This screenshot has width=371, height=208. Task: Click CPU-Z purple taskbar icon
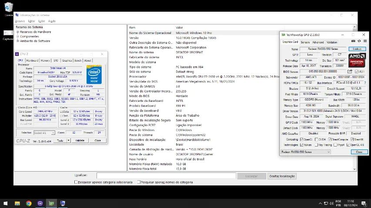40,203
